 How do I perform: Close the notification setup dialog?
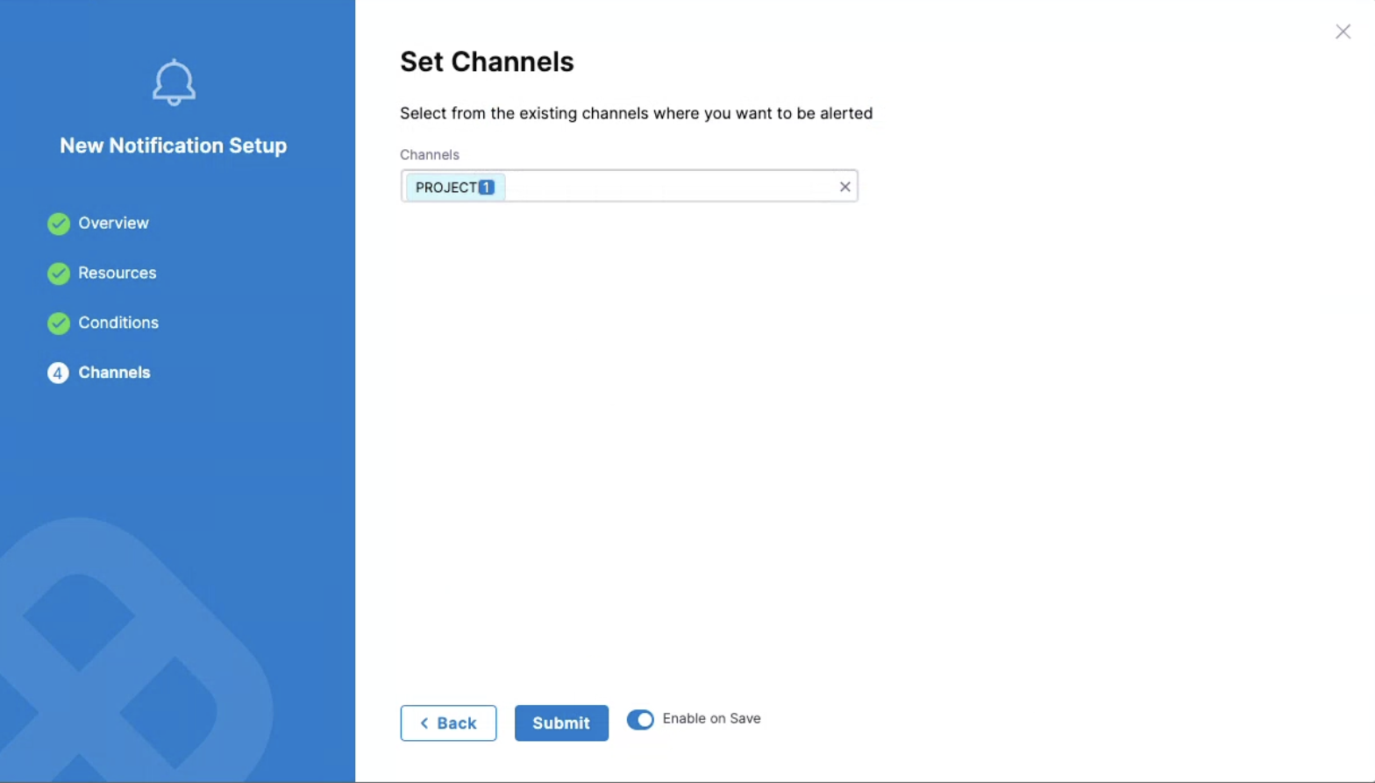(1343, 32)
